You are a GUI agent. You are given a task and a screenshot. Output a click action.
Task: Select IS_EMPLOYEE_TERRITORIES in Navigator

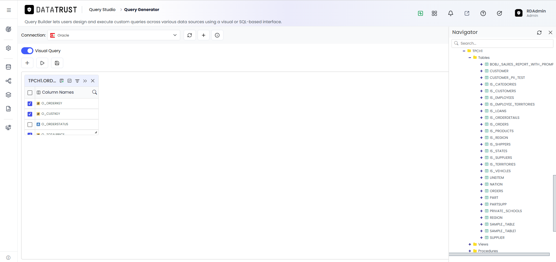512,104
